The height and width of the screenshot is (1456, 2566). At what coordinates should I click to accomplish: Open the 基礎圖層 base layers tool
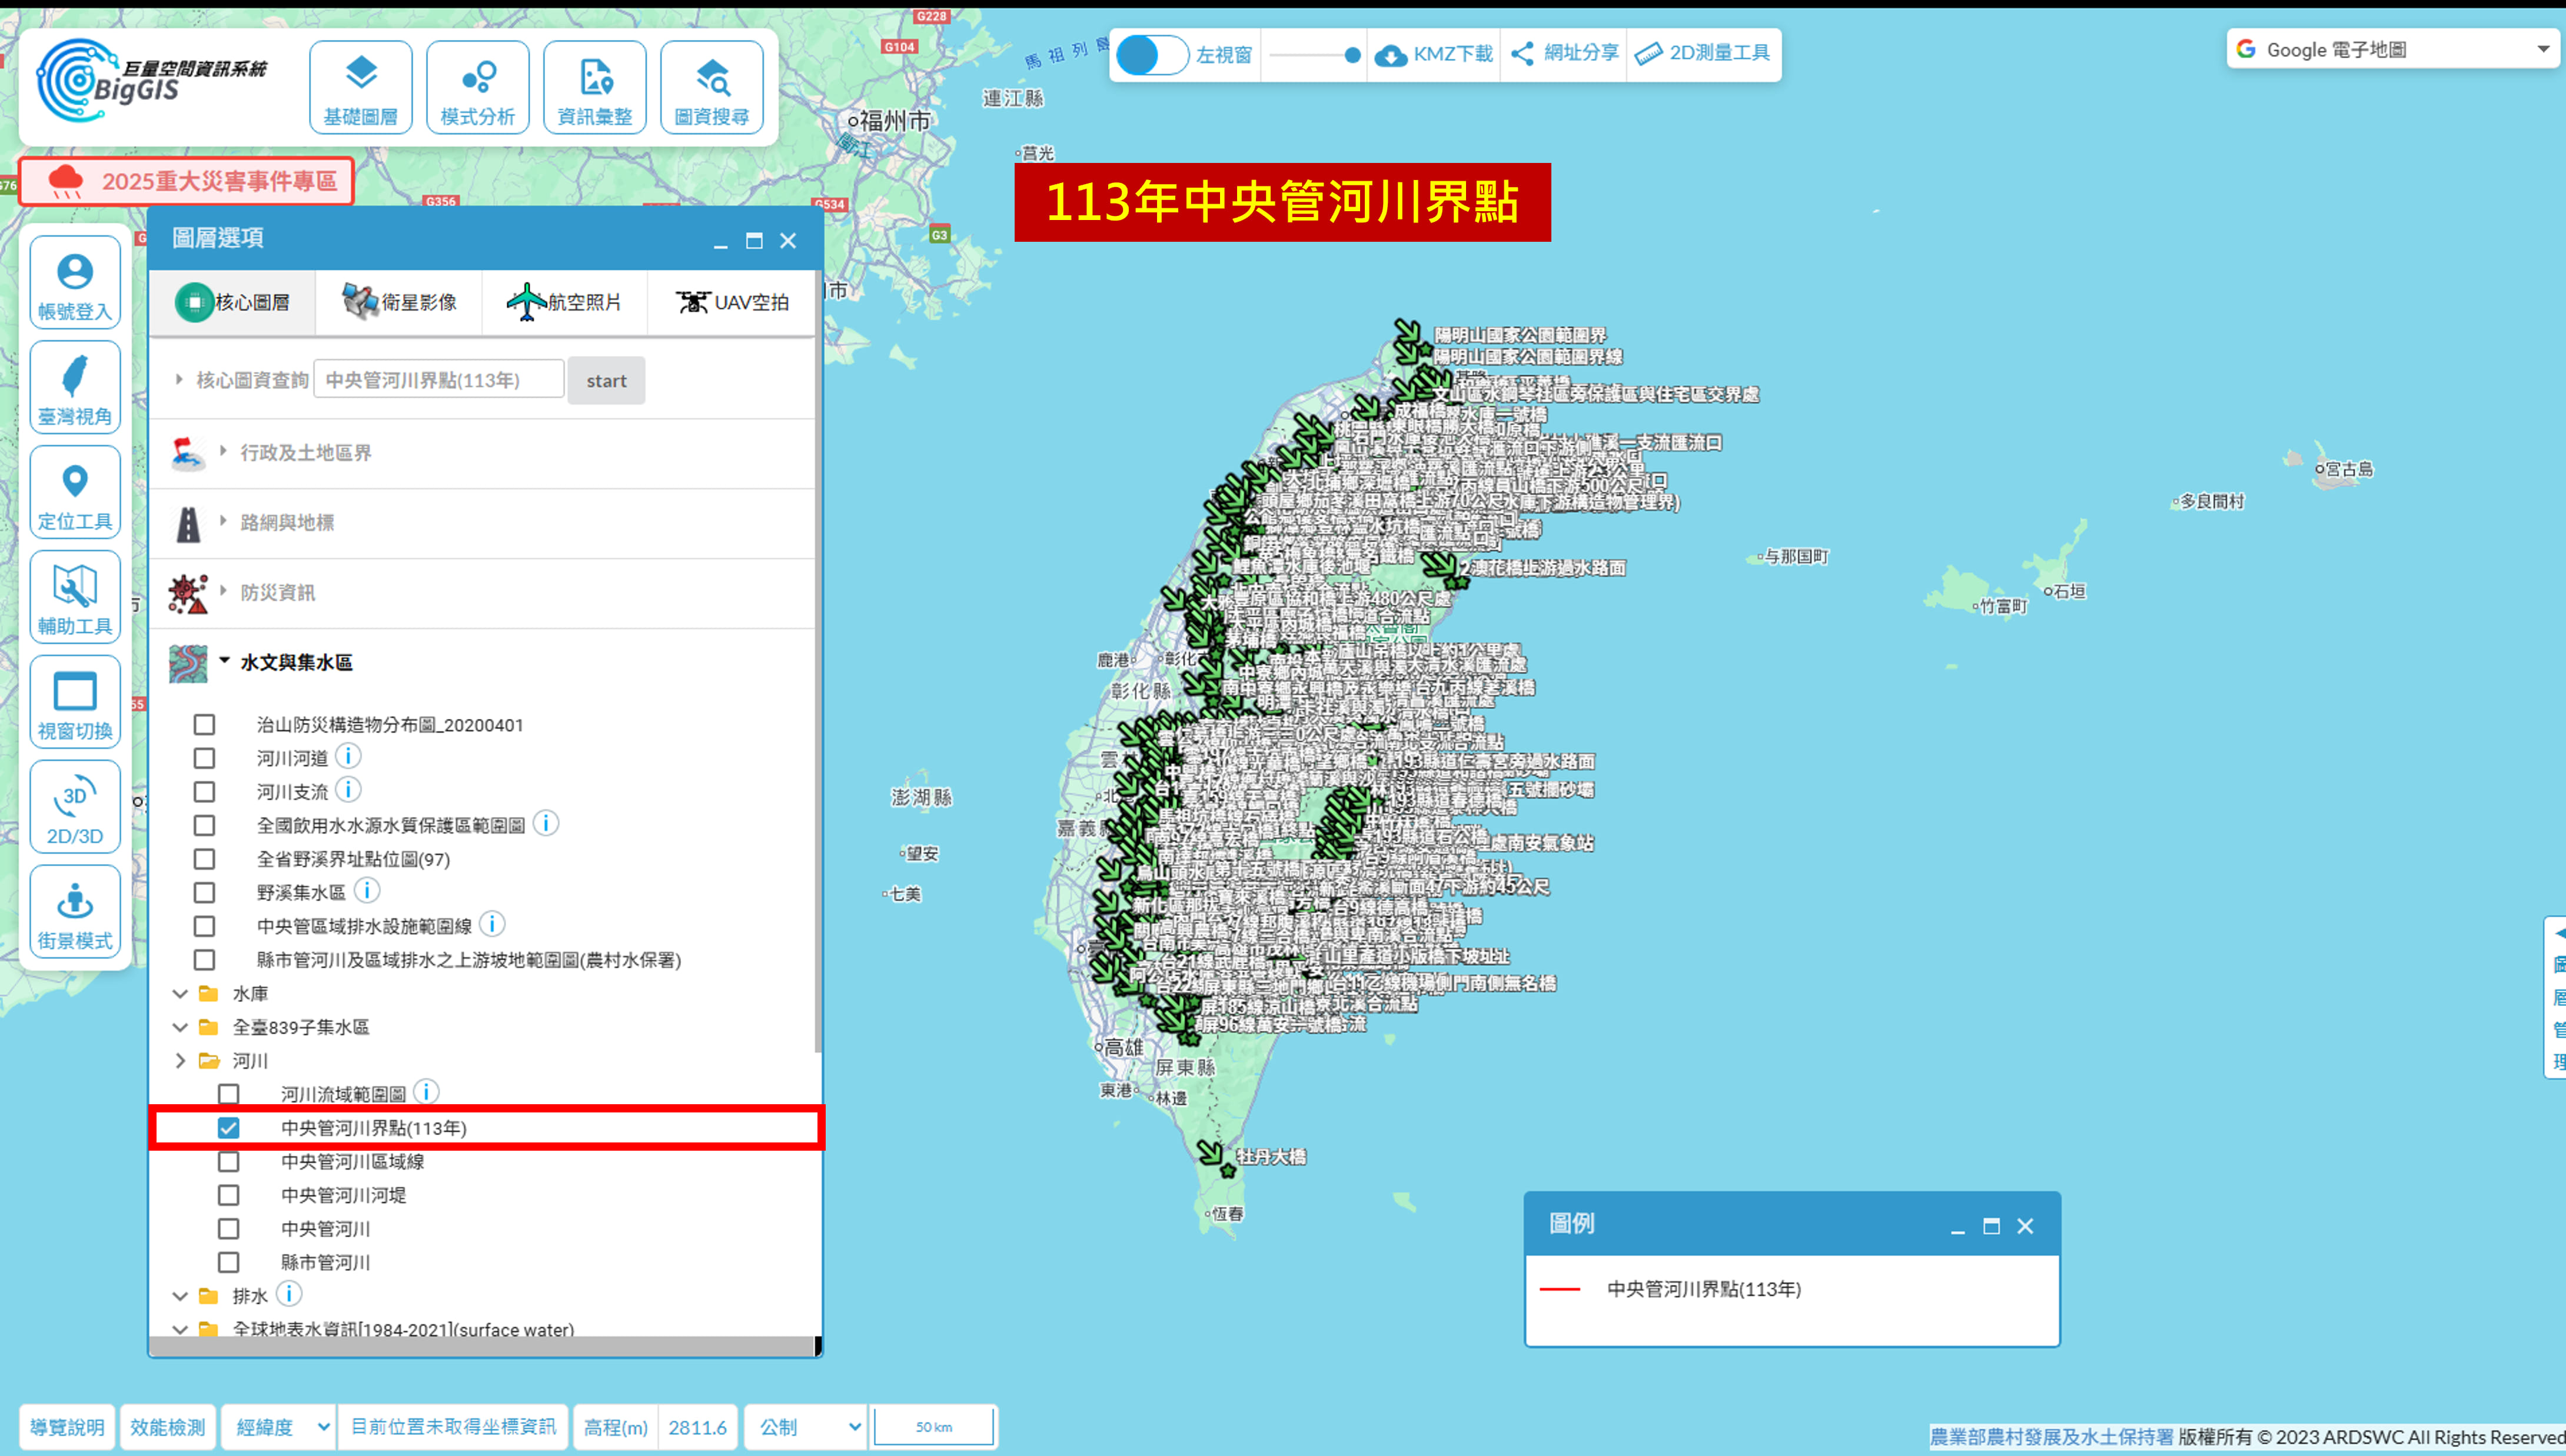pyautogui.click(x=360, y=88)
